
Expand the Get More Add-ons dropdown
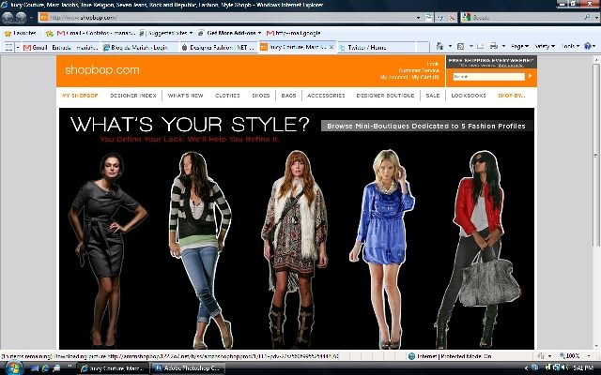coord(259,33)
